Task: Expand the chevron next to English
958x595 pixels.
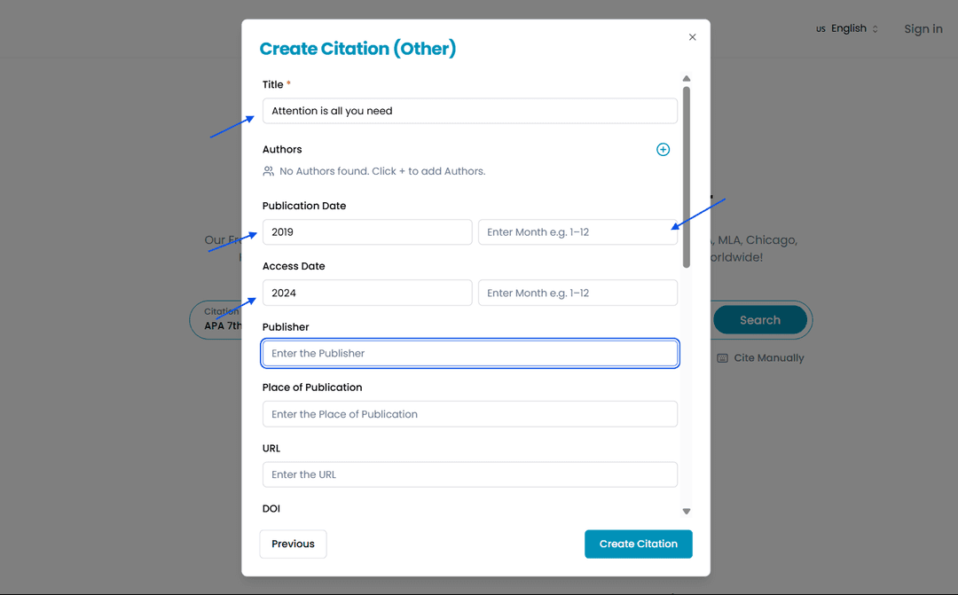Action: point(874,28)
